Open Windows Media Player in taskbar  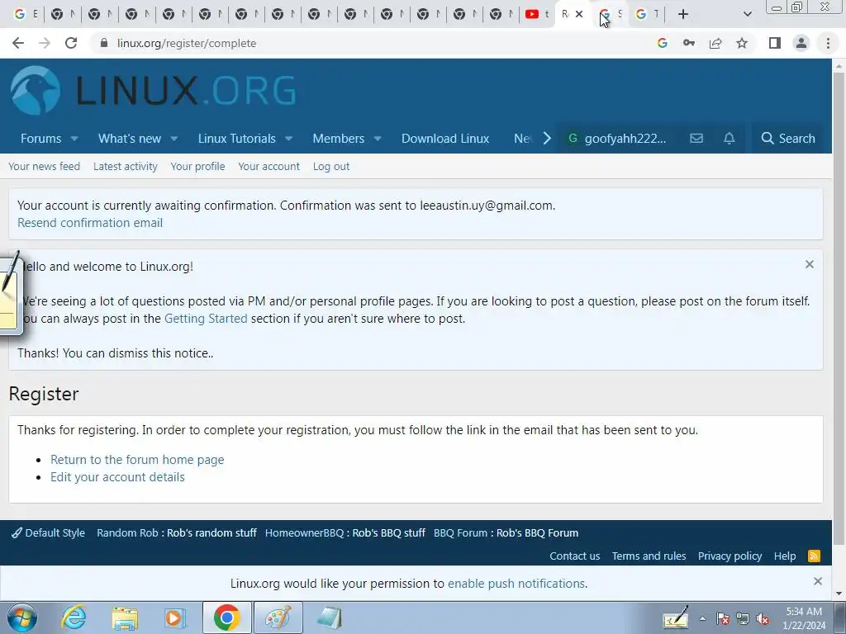(x=175, y=617)
